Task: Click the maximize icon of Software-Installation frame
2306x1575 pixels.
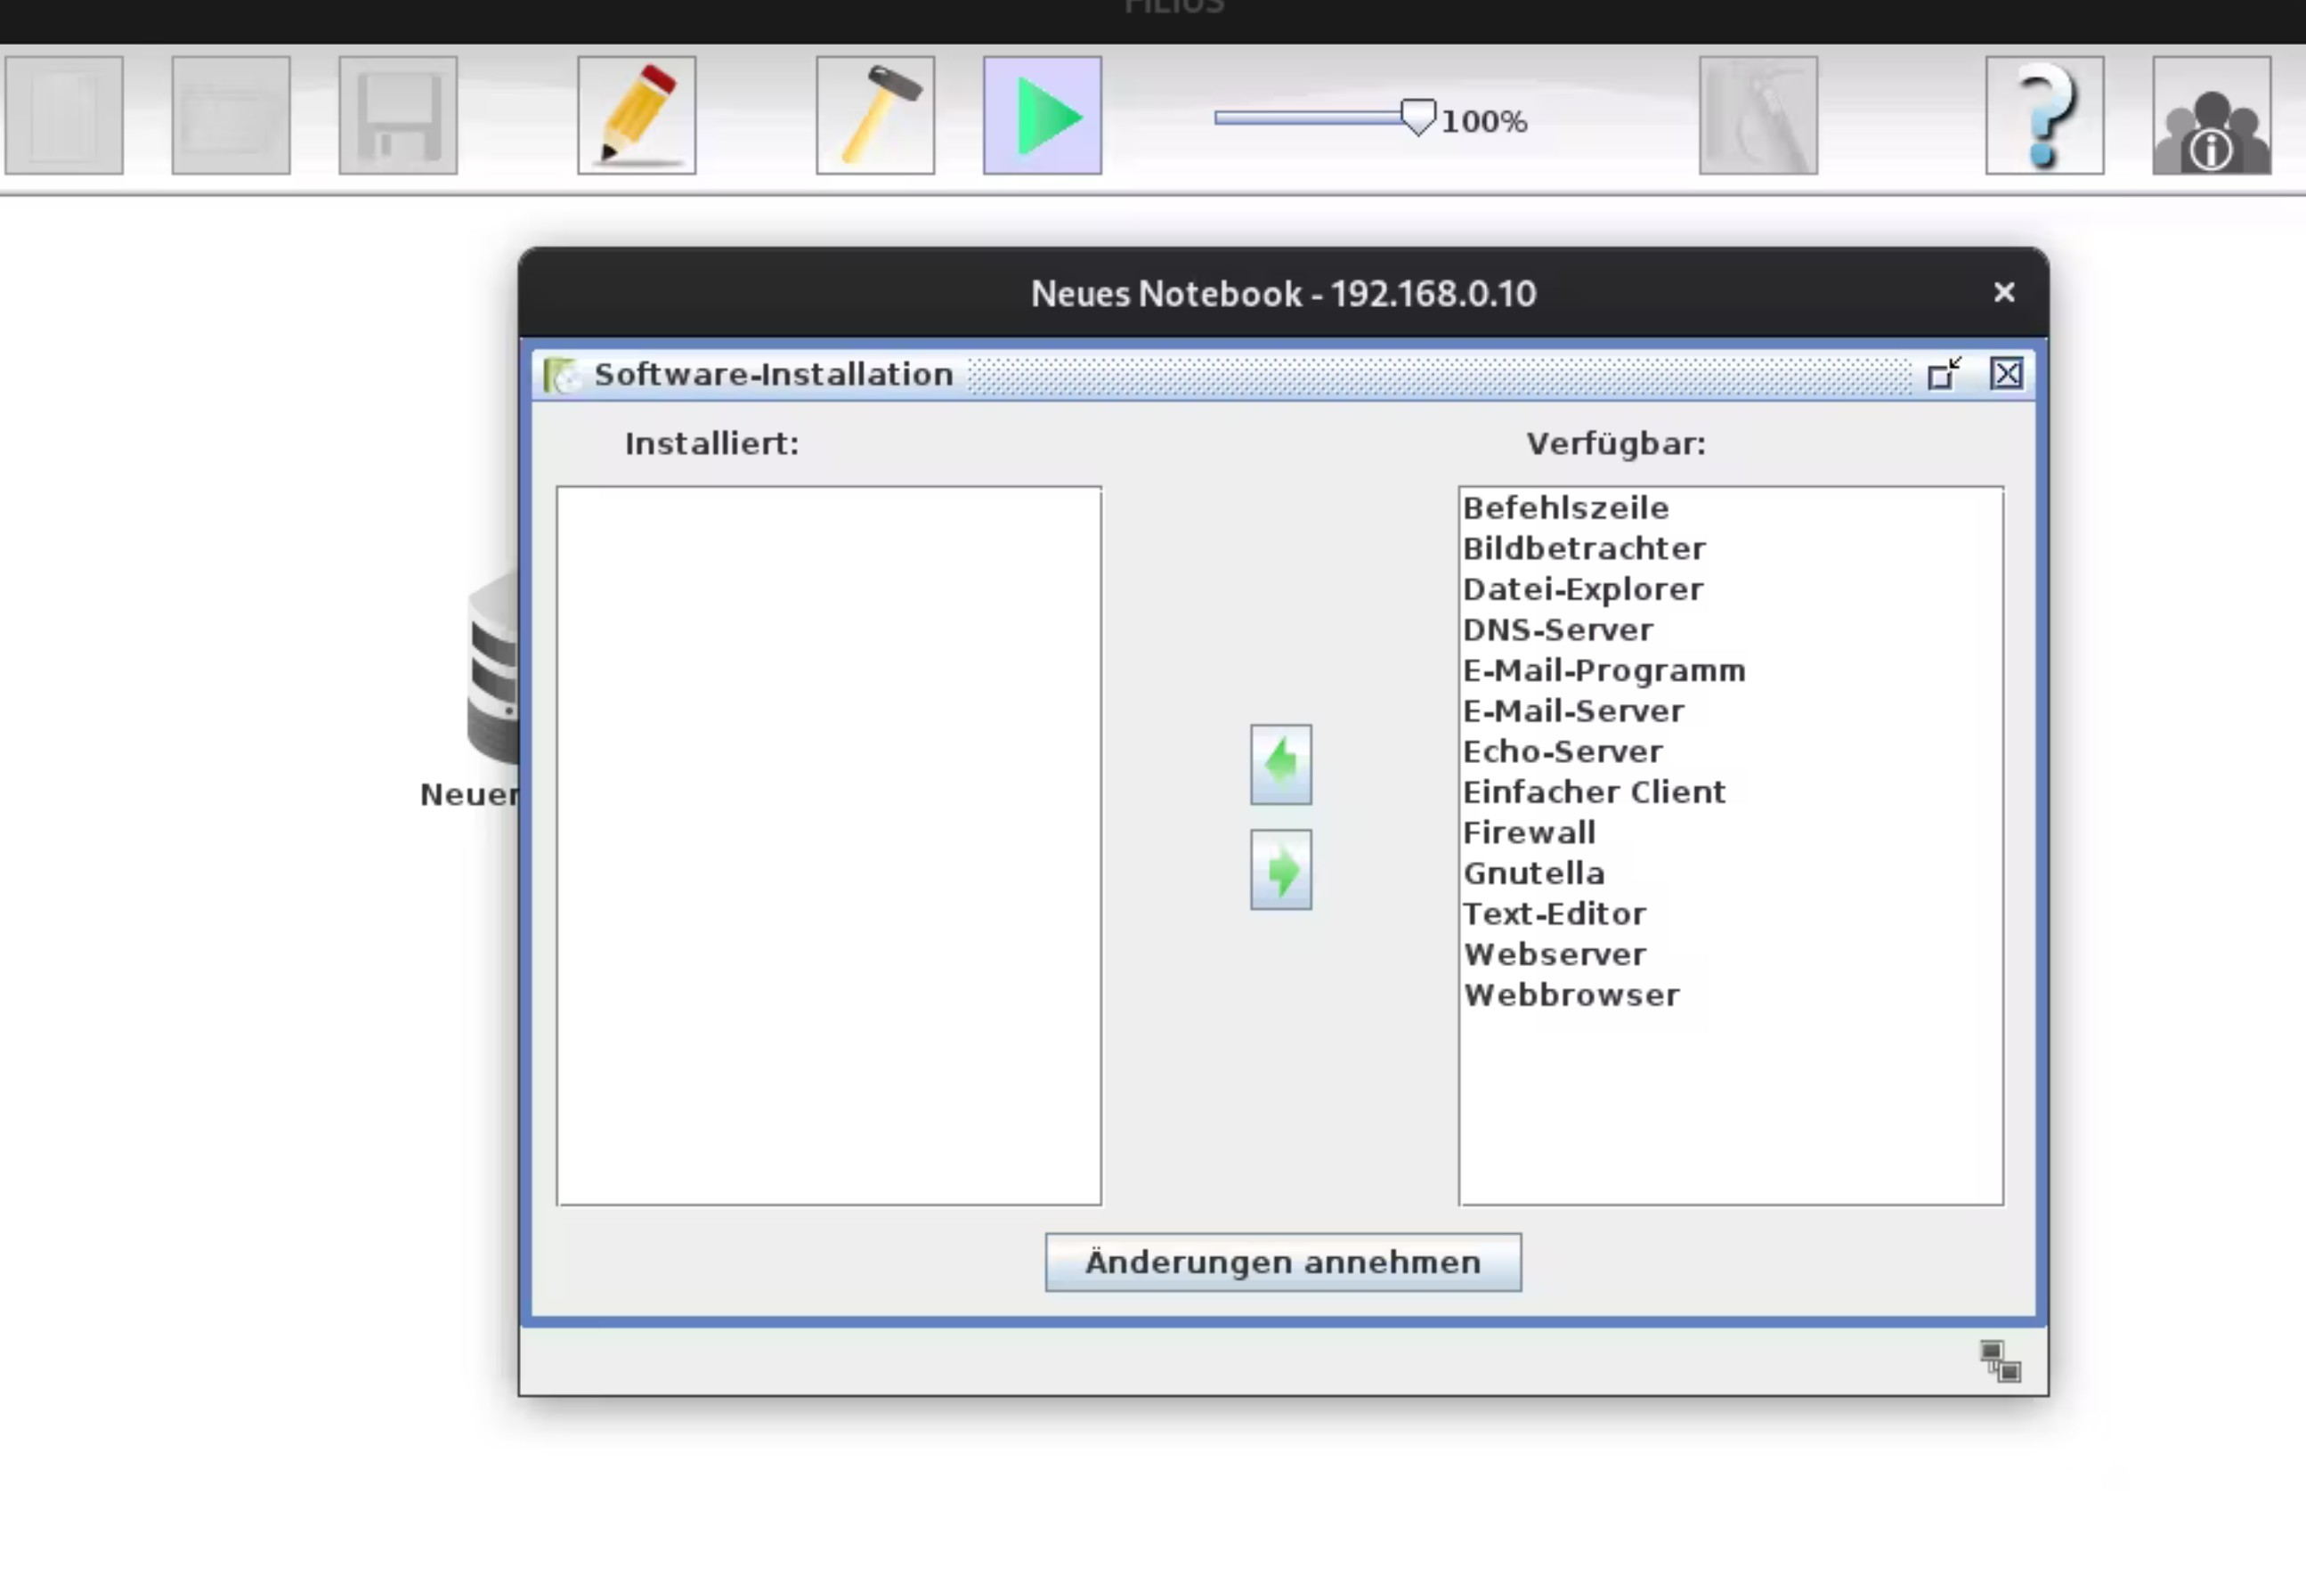Action: 1944,374
